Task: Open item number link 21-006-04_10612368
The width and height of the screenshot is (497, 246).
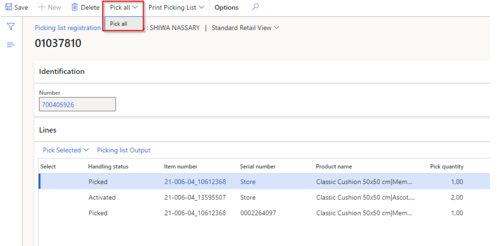Action: 195,182
